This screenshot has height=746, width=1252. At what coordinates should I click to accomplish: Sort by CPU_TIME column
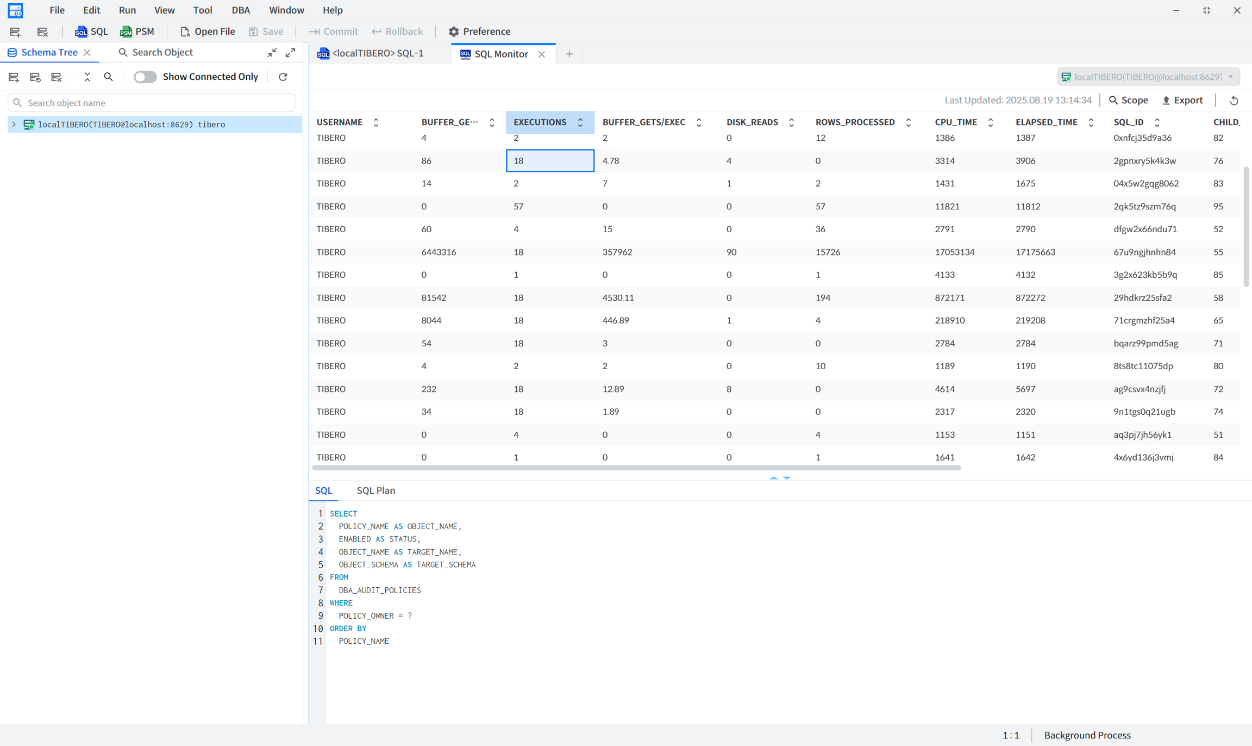pyautogui.click(x=991, y=122)
